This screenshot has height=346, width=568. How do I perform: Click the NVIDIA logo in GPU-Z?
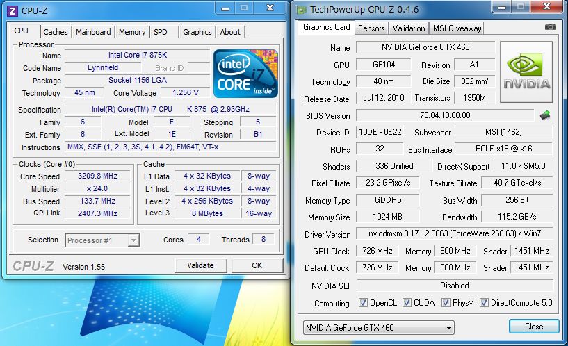pyautogui.click(x=526, y=72)
